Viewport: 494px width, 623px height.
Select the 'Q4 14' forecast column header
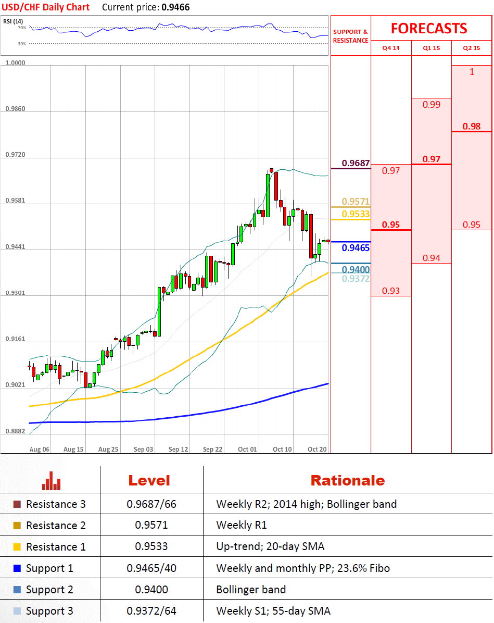click(391, 48)
